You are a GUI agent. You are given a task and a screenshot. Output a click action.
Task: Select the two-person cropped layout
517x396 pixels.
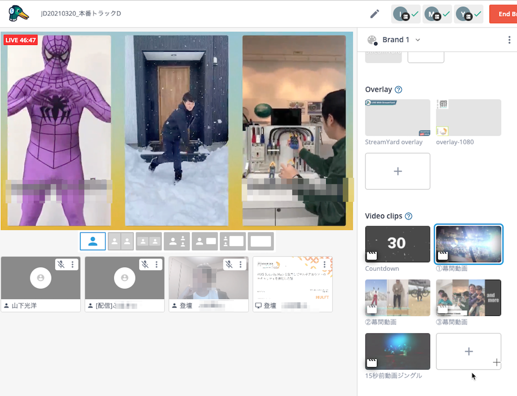(x=120, y=241)
